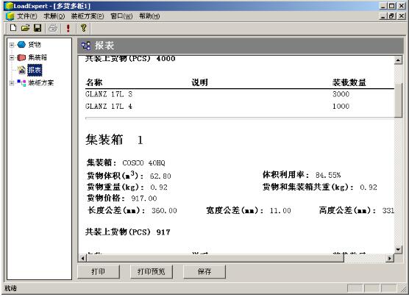The image size is (409, 297).
Task: Click the 保存 button
Action: tap(204, 272)
